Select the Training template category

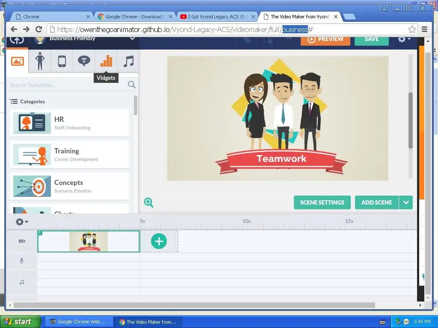pyautogui.click(x=69, y=155)
